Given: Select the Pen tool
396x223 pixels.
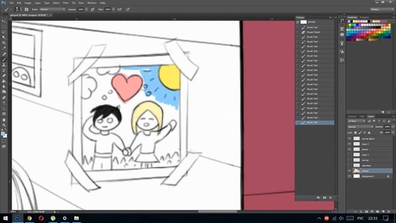Looking at the screenshot, I should click(4, 97).
